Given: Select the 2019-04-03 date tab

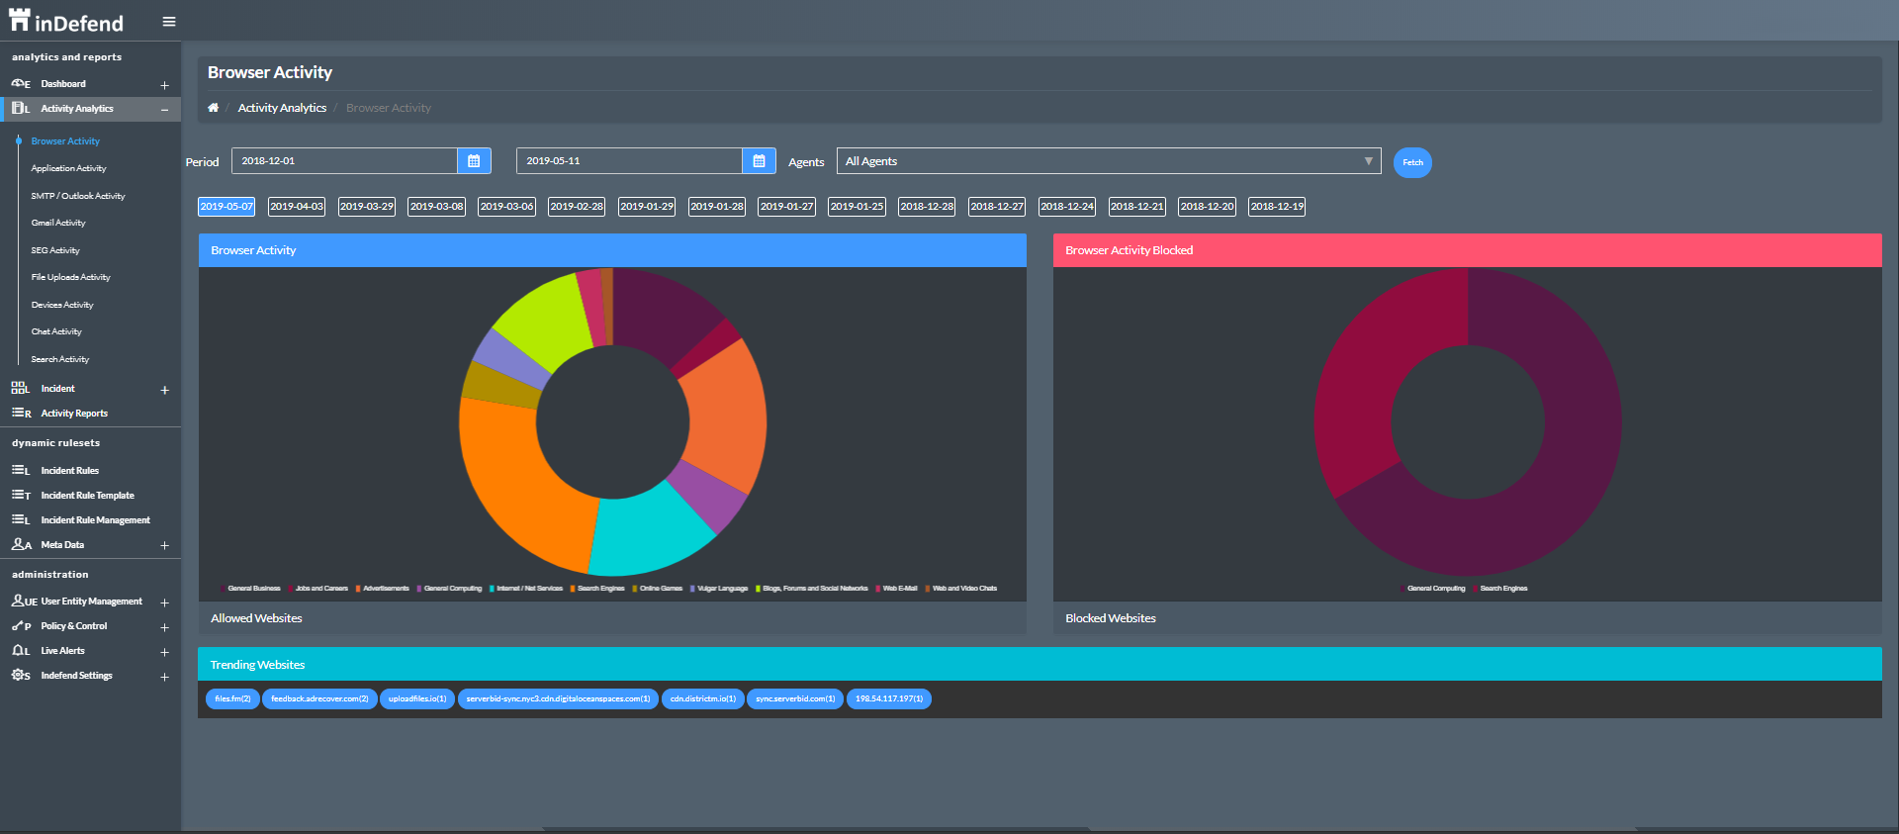Looking at the screenshot, I should click(297, 207).
